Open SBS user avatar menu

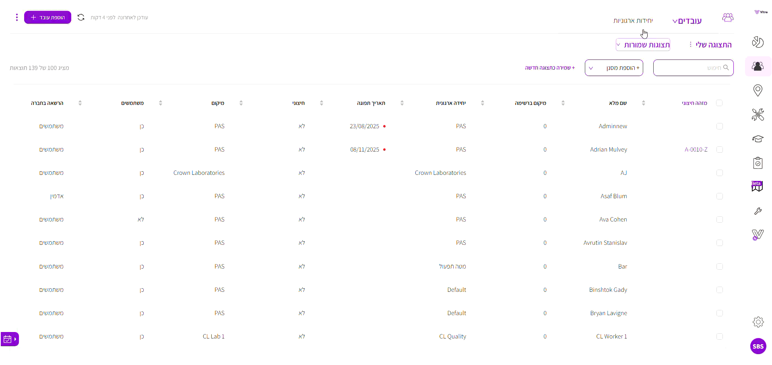click(x=758, y=346)
